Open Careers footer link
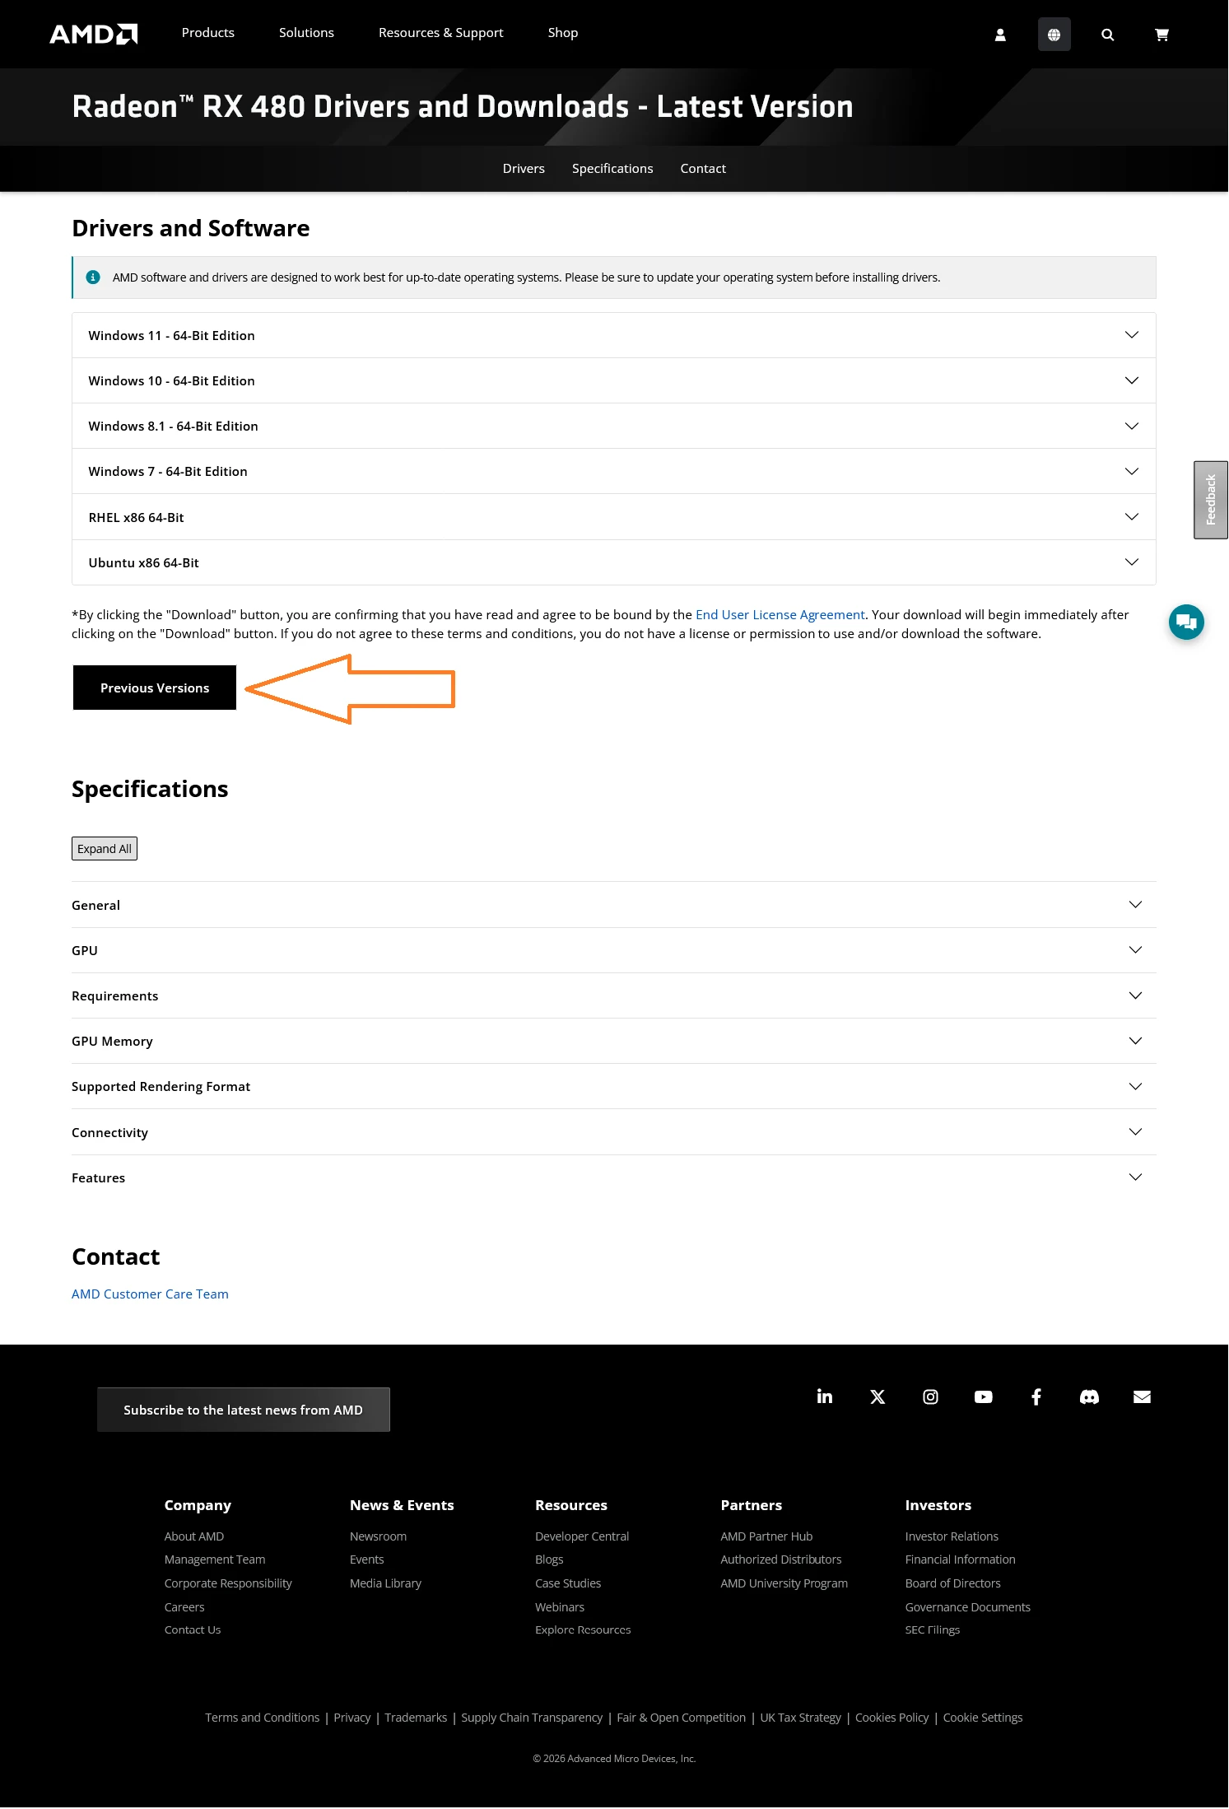The image size is (1229, 1809). pyautogui.click(x=184, y=1606)
